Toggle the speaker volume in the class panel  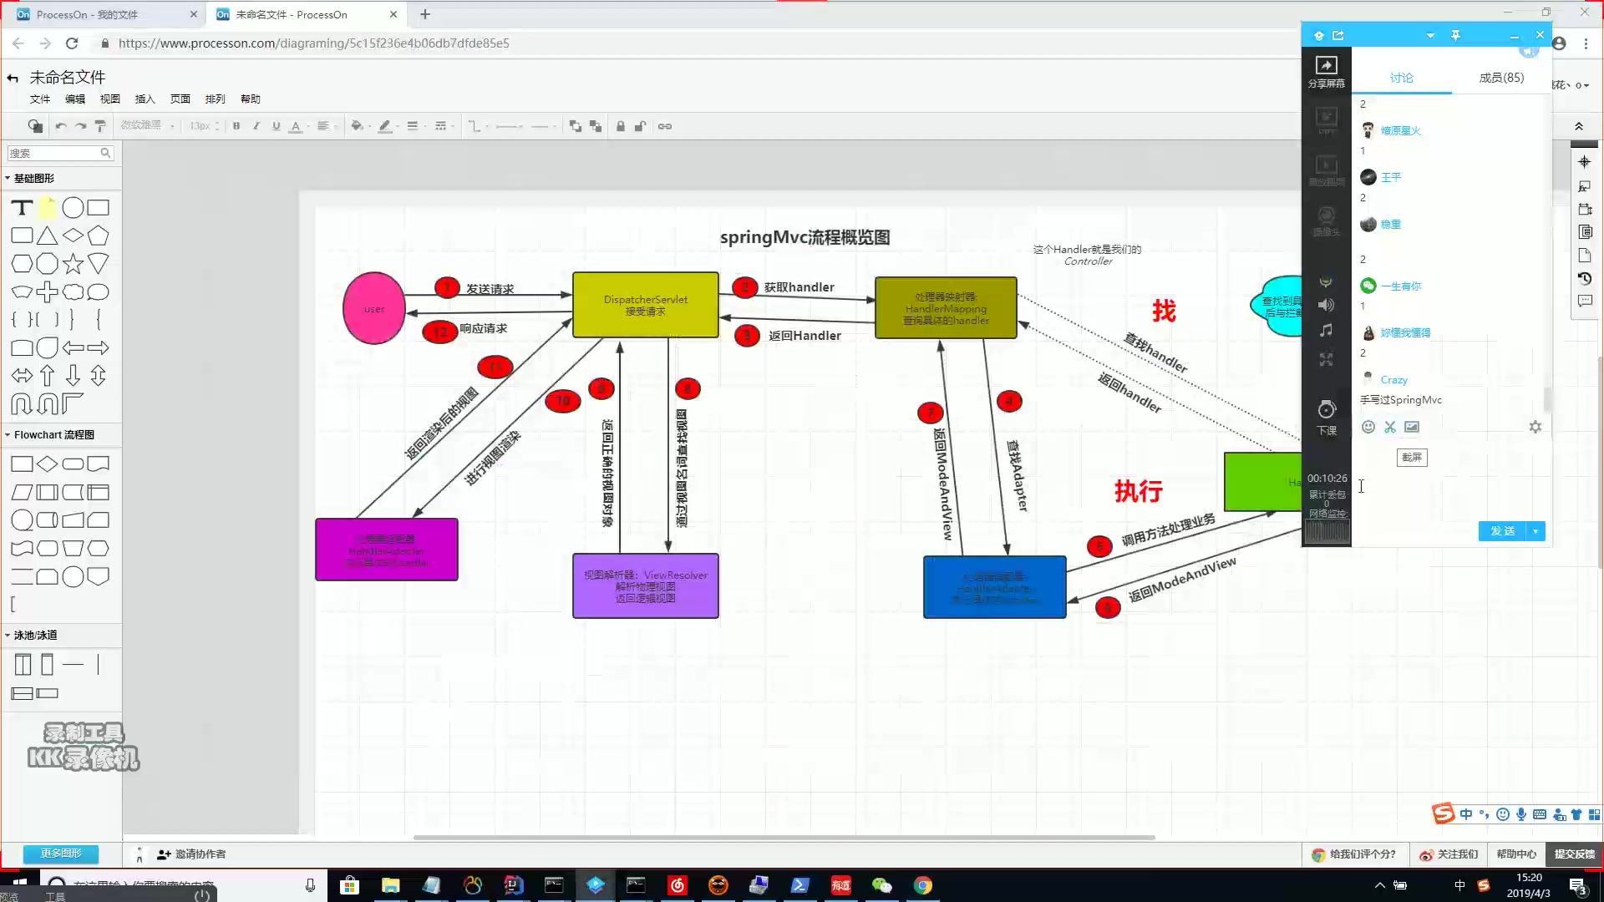[1326, 305]
